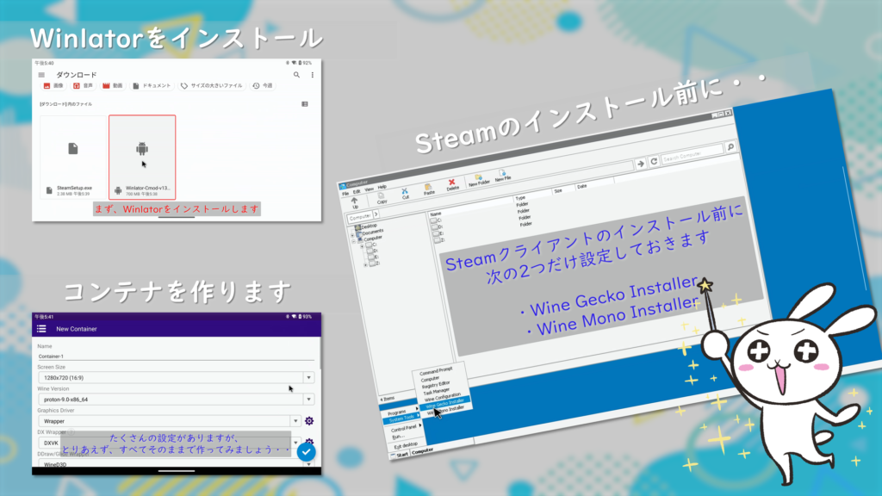Viewport: 882px width, 496px height.
Task: Click the Up arrow toolbar icon
Action: pyautogui.click(x=354, y=203)
